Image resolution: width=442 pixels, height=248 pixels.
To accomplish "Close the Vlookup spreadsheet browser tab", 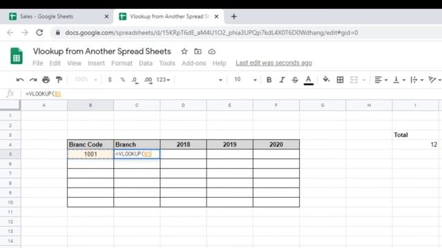I will [216, 17].
